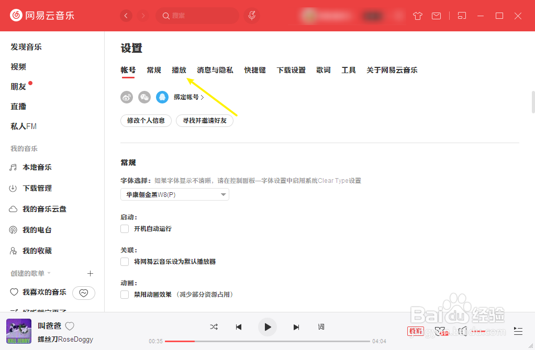The width and height of the screenshot is (535, 350).
Task: Open 视频 in sidebar
Action: click(x=18, y=67)
